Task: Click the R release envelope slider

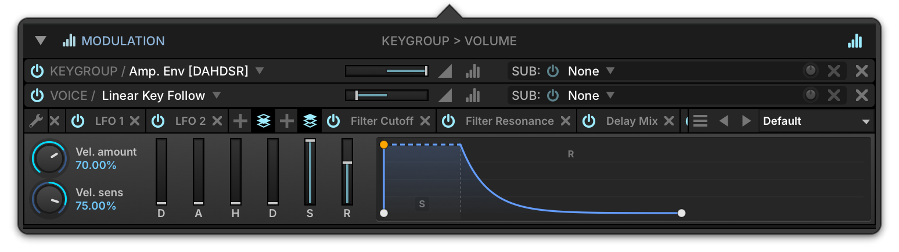Action: tap(347, 172)
